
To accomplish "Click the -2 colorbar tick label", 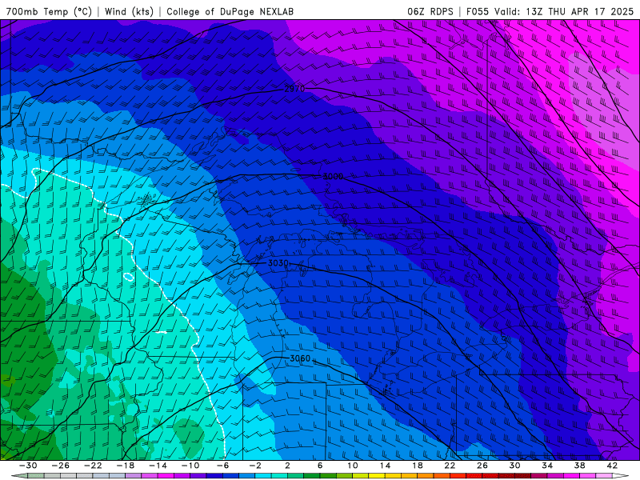I will pyautogui.click(x=255, y=466).
